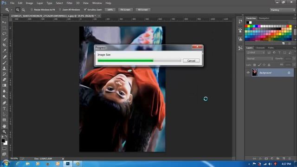Switch to the Channels tab

(x=260, y=48)
